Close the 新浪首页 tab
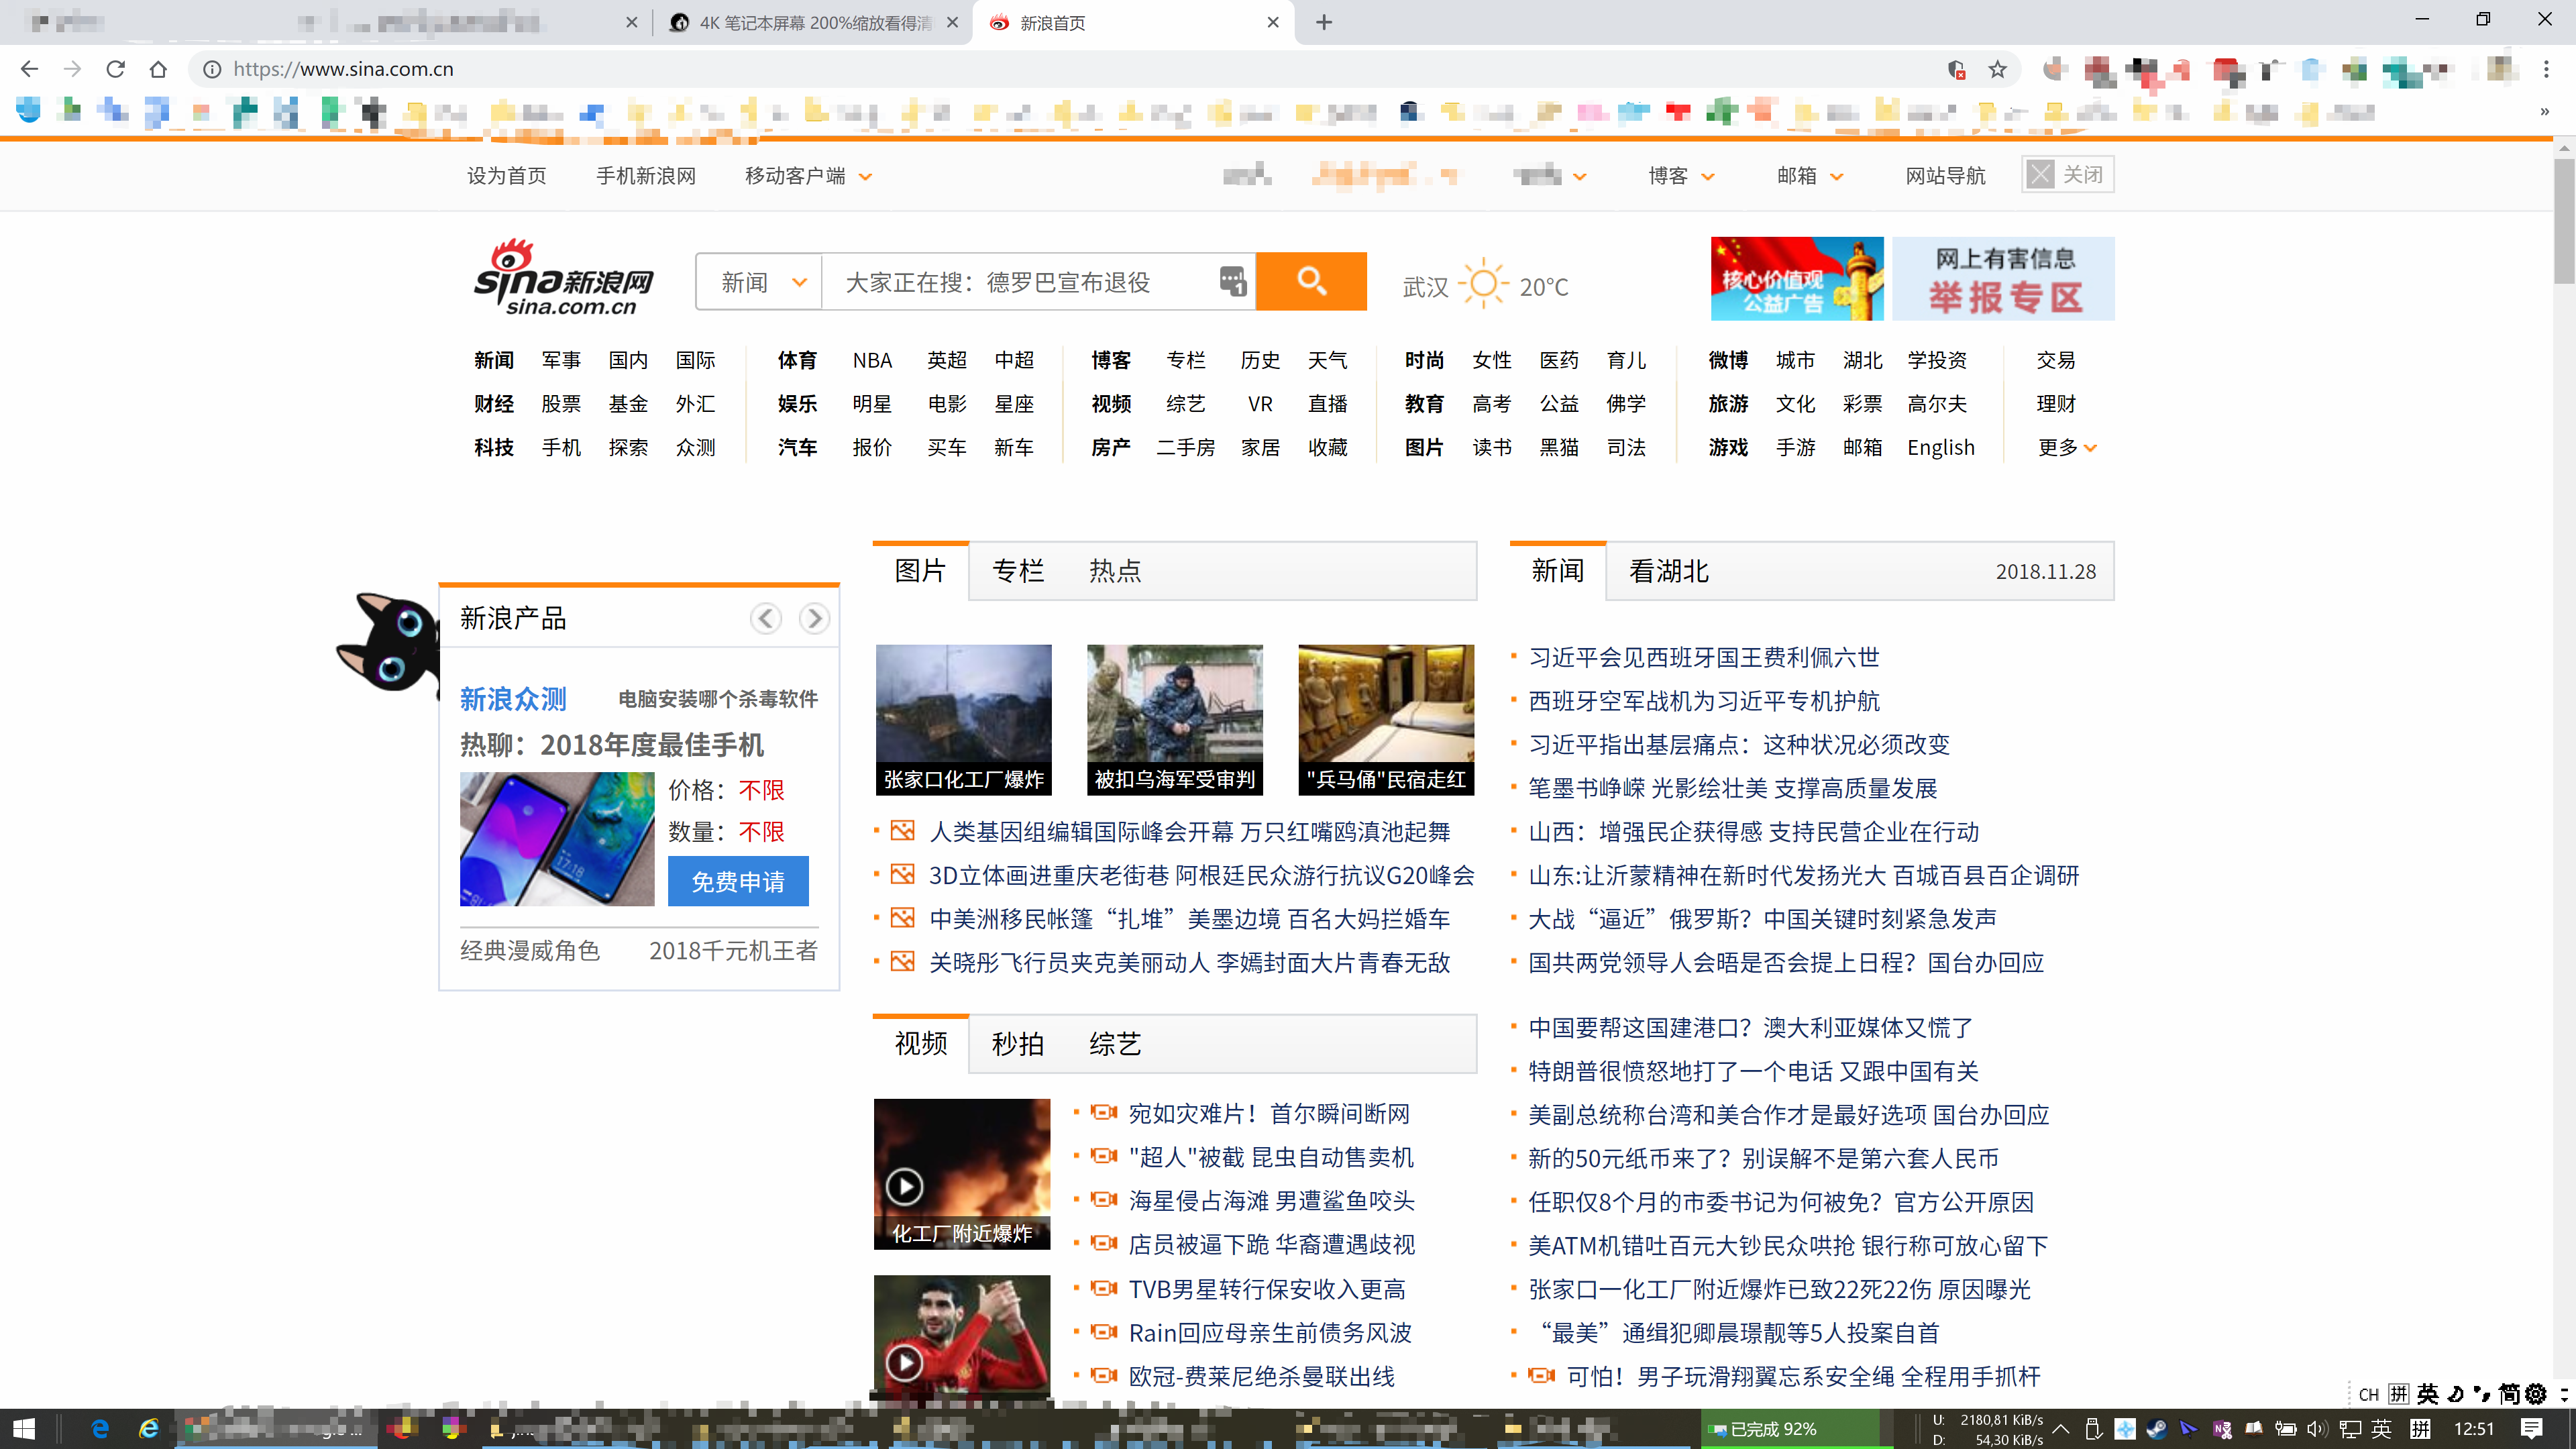 (1273, 22)
